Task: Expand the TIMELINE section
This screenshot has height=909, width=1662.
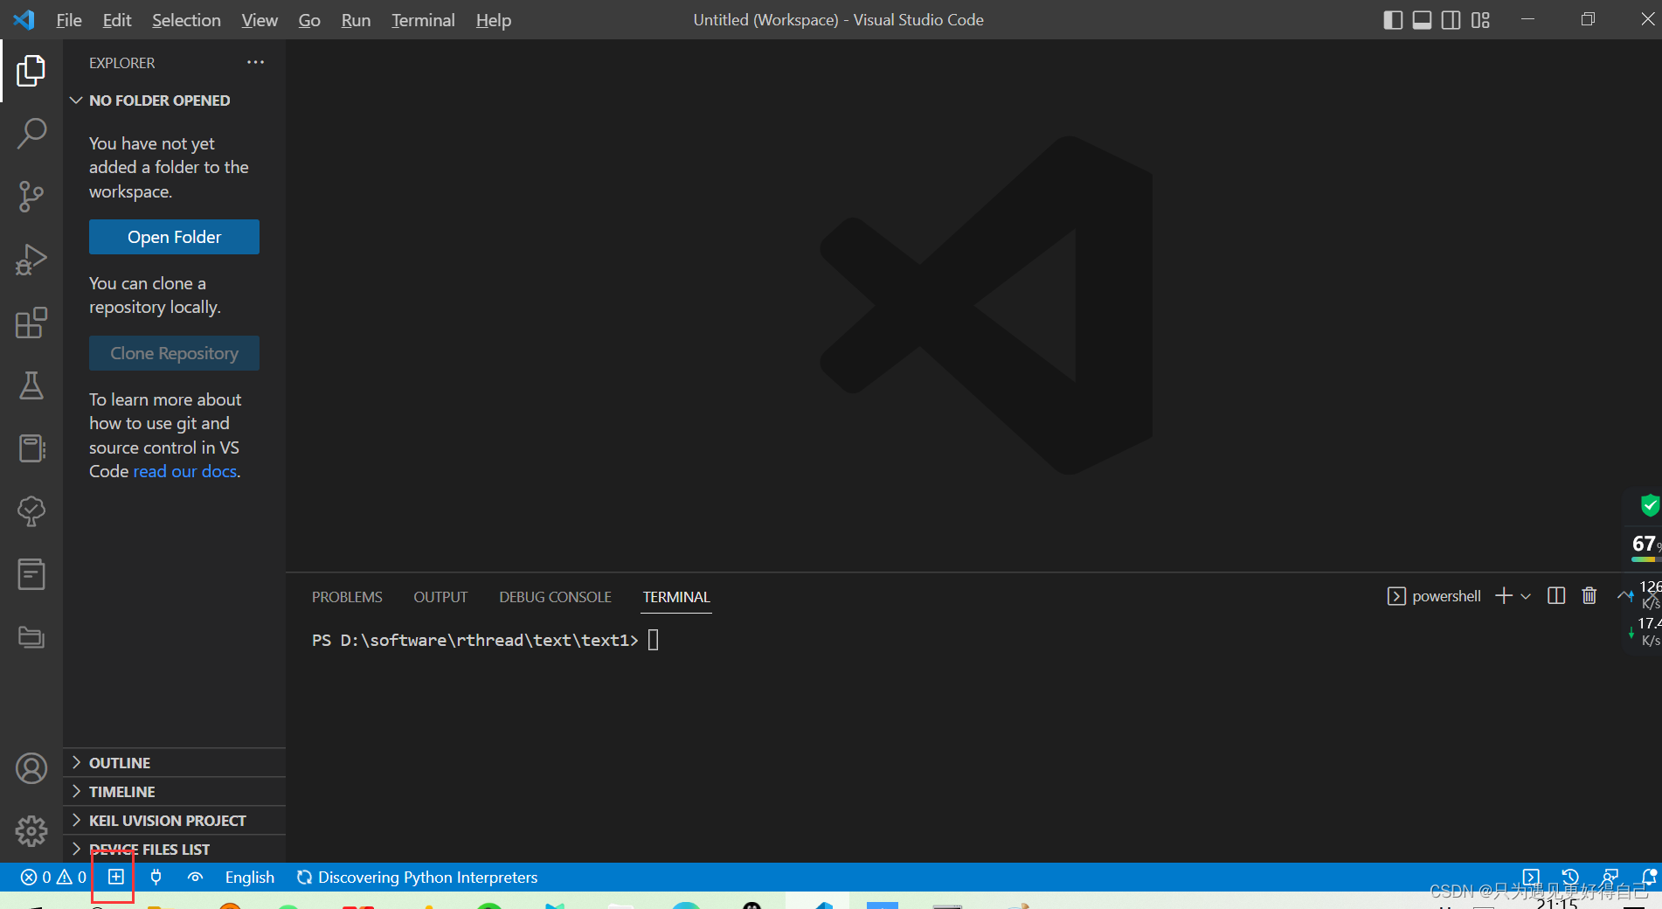Action: (x=175, y=792)
